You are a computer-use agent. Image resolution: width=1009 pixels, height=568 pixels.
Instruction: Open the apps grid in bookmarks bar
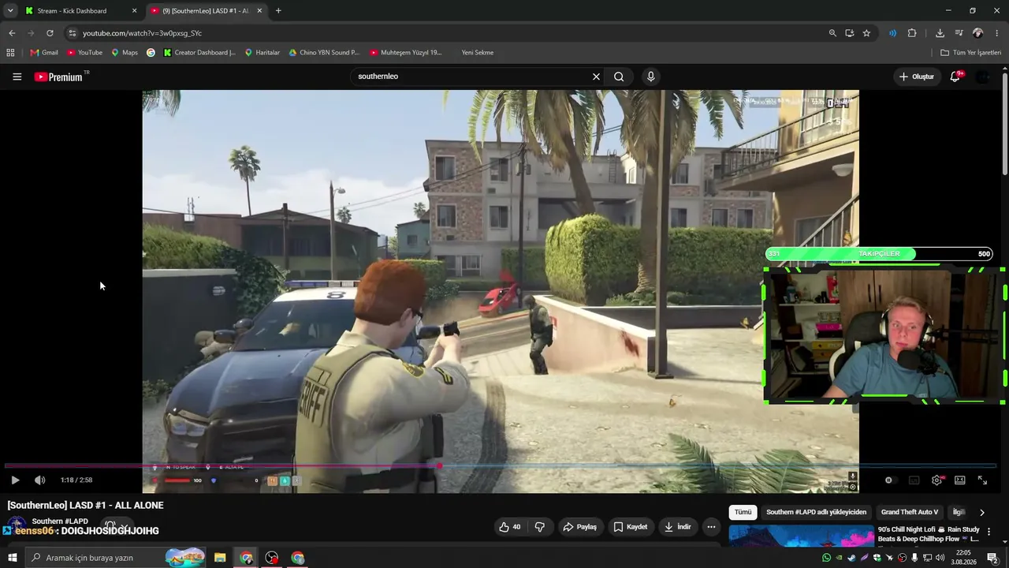[x=10, y=53]
